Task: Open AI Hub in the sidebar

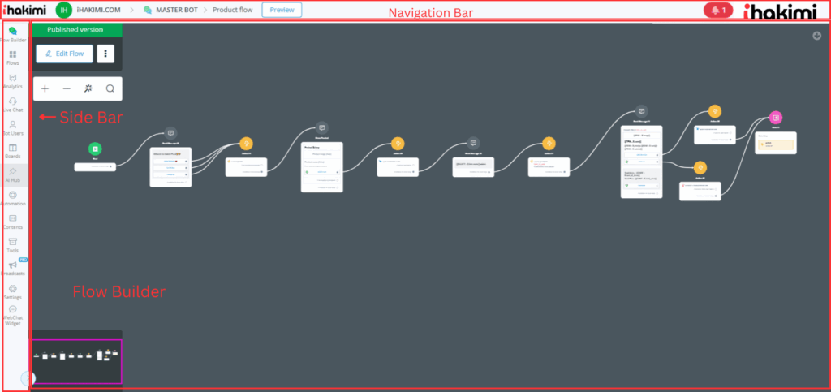Action: pos(13,174)
